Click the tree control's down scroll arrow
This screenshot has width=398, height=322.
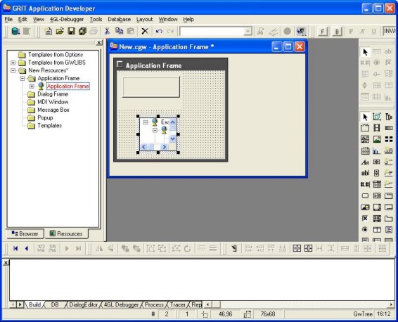coord(172,139)
